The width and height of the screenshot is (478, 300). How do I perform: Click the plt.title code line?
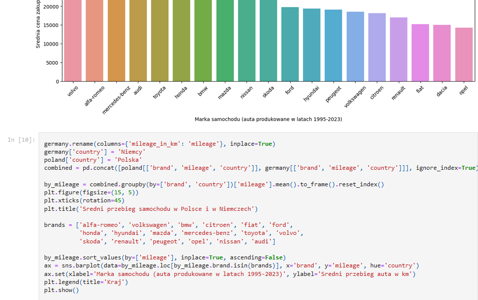tap(150, 209)
